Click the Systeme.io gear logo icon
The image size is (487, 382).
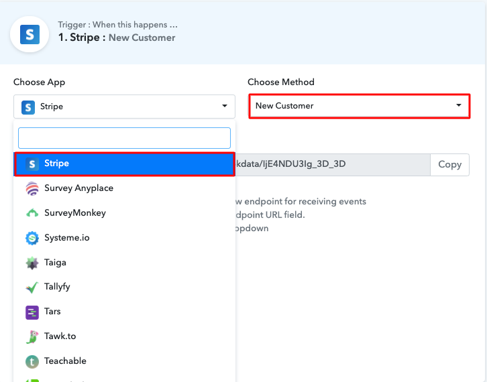pos(32,238)
